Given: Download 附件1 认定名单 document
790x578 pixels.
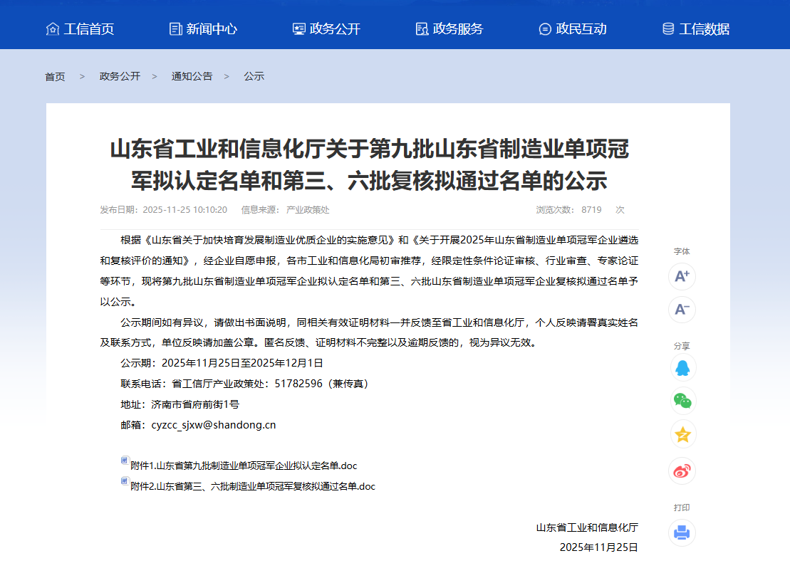Looking at the screenshot, I should click(244, 466).
